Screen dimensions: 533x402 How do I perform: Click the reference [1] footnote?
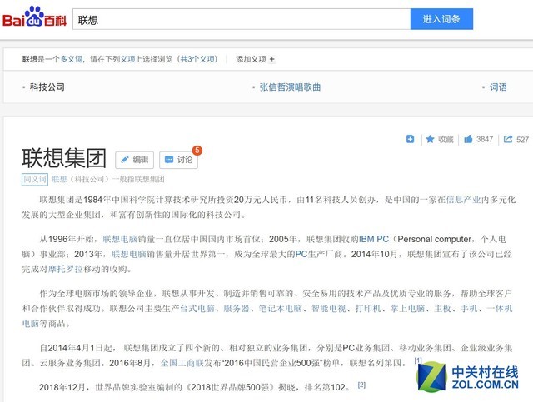tap(418, 360)
